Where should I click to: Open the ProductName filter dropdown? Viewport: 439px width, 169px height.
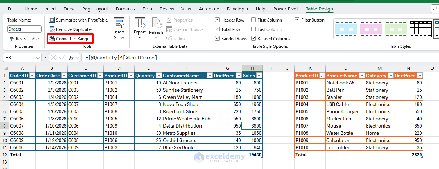(361, 76)
